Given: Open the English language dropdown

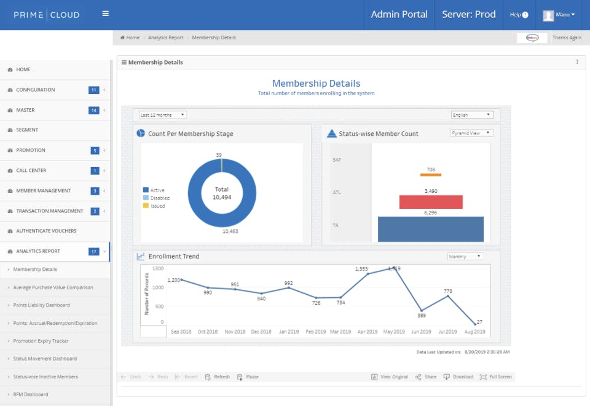Looking at the screenshot, I should pyautogui.click(x=472, y=115).
